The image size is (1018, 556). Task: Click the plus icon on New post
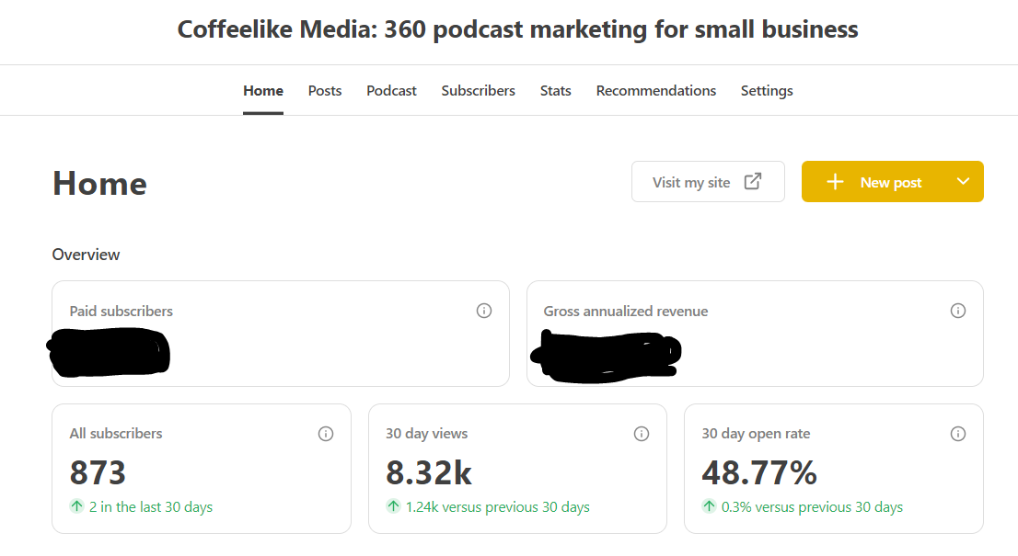[835, 182]
